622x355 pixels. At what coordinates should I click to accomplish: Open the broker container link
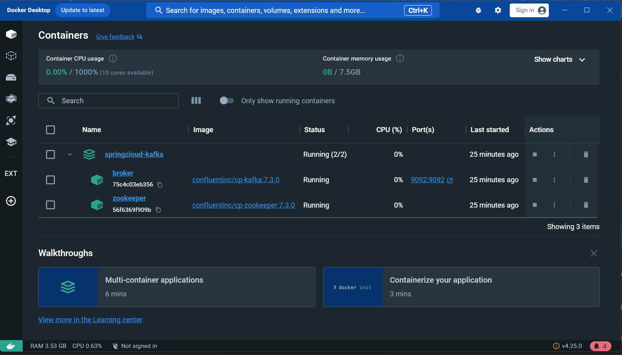click(x=123, y=173)
